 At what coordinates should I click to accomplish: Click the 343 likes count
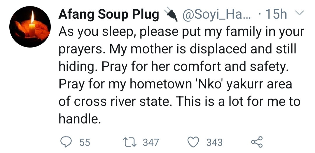pos(214,142)
